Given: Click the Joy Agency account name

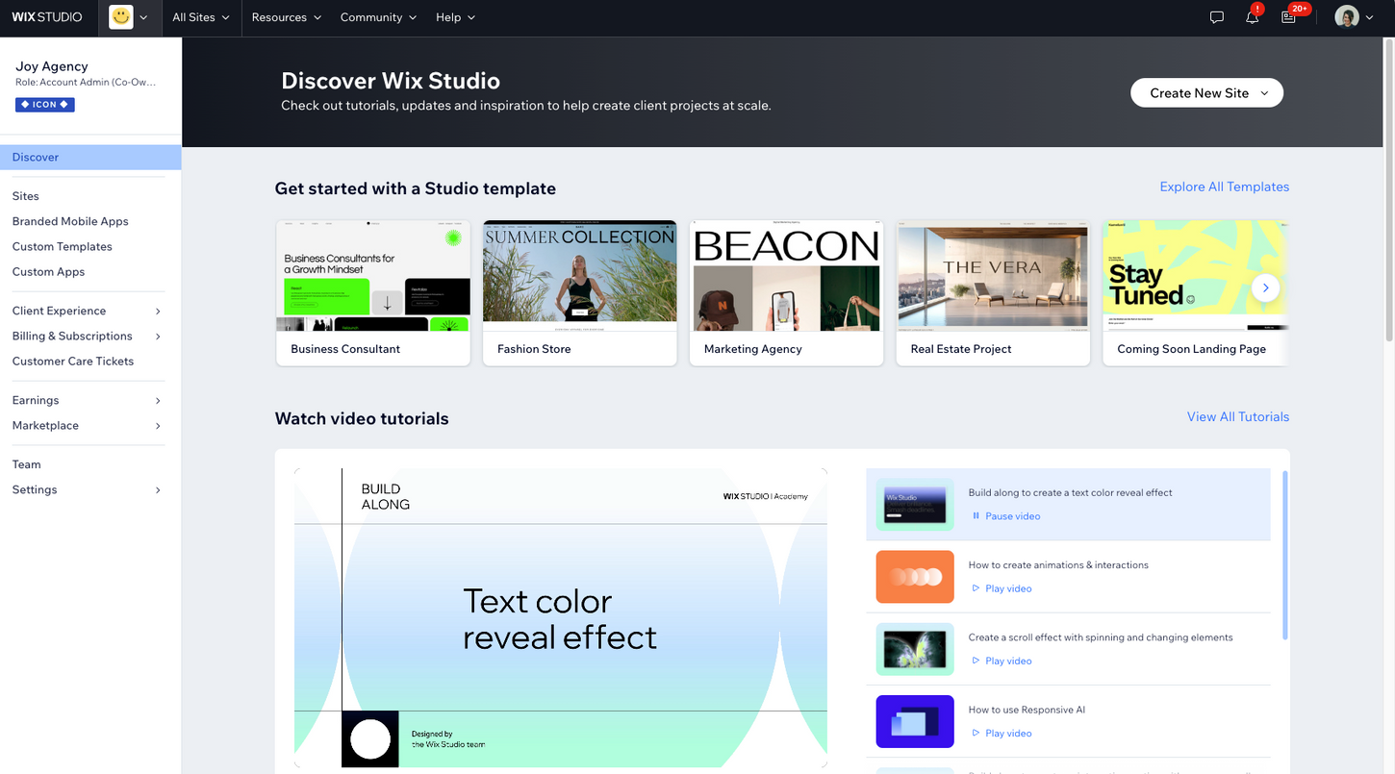Looking at the screenshot, I should (52, 66).
